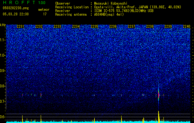This screenshot has width=194, height=123.
Task: Click the 2237 time label
Action: pyautogui.click(x=131, y=26)
